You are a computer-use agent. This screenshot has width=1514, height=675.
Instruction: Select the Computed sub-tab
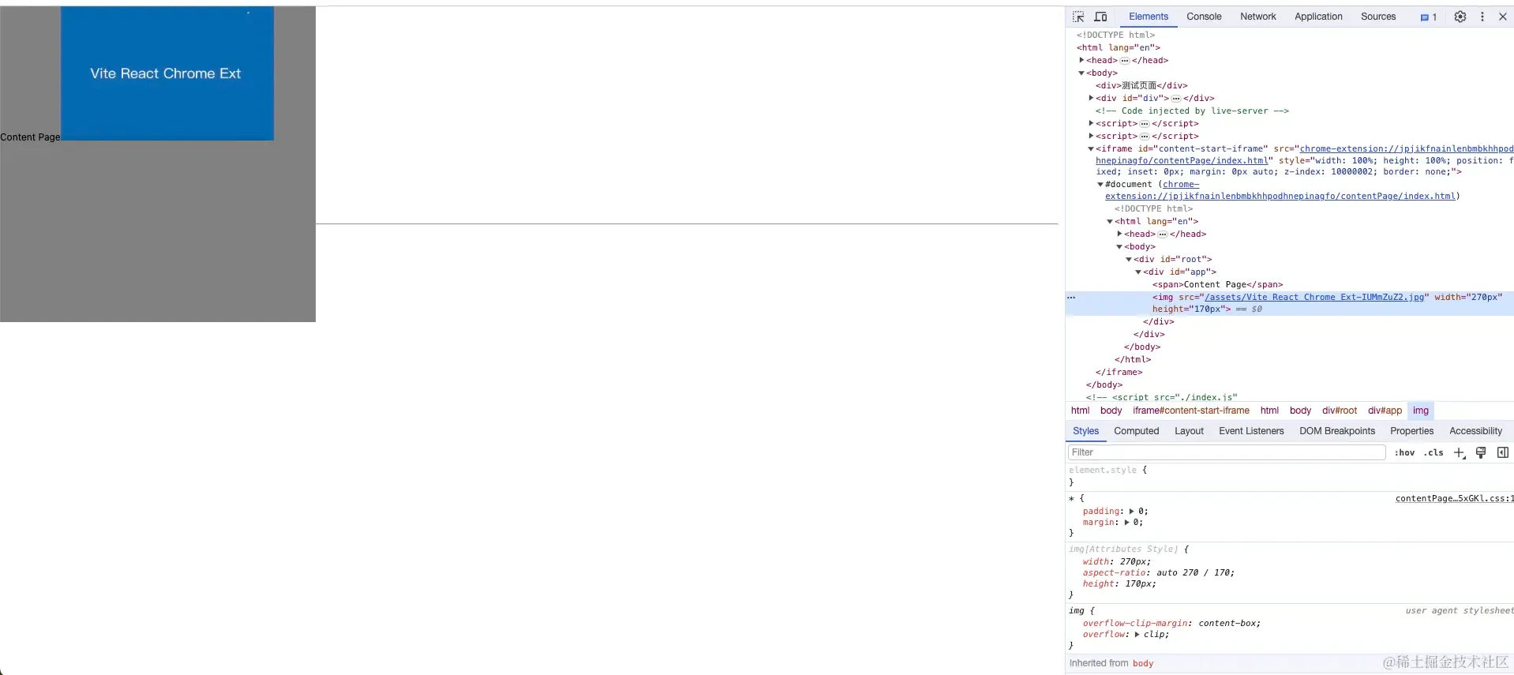tap(1137, 431)
